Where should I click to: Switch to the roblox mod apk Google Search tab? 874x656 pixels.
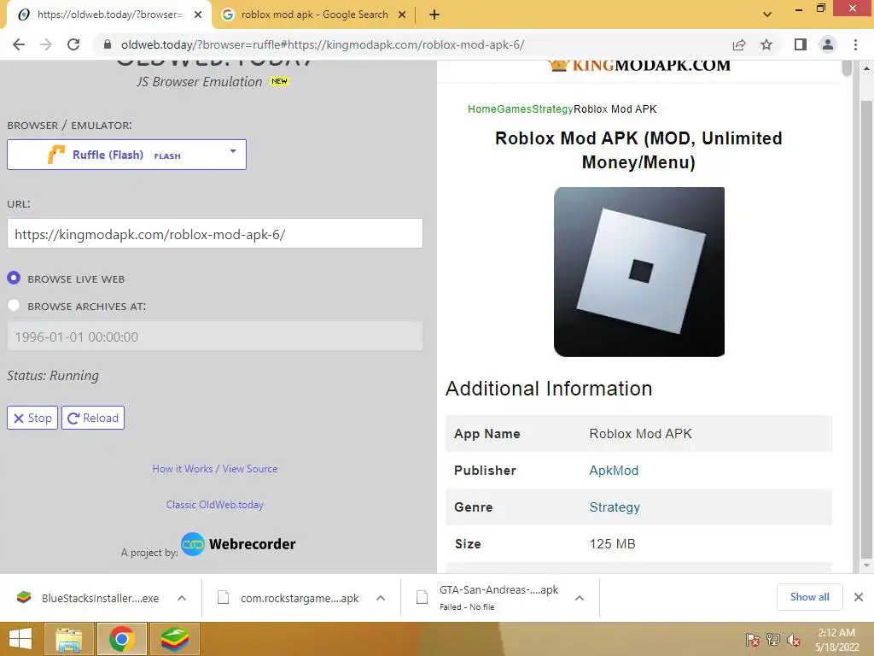pos(314,15)
